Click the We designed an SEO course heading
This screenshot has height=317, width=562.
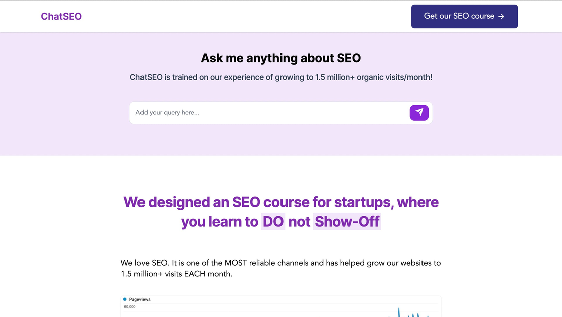[280, 202]
